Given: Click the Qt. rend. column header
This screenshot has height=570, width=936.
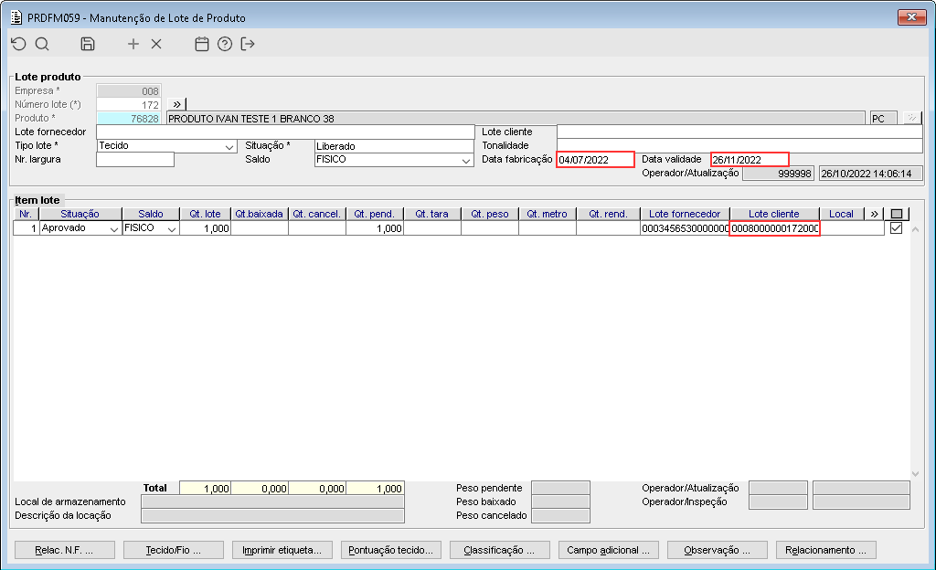Looking at the screenshot, I should pyautogui.click(x=608, y=214).
